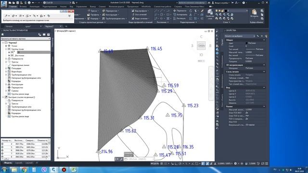Click the Mirror icon in the Редактирование panel
Viewport: 308px width, 173px height.
tap(191, 15)
